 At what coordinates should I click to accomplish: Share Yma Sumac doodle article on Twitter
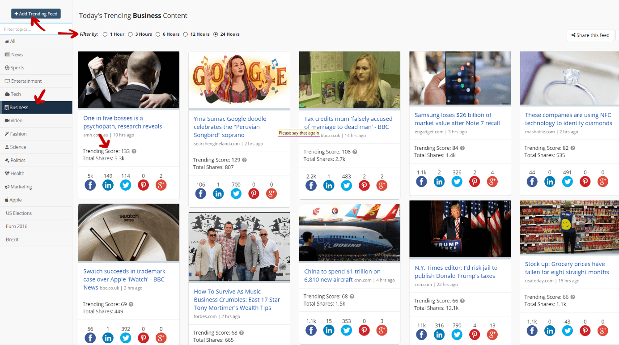(x=236, y=193)
